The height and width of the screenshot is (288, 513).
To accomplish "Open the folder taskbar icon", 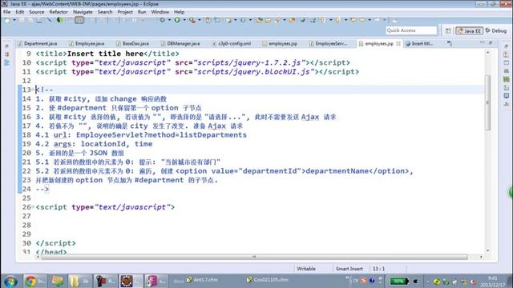I will tap(79, 281).
